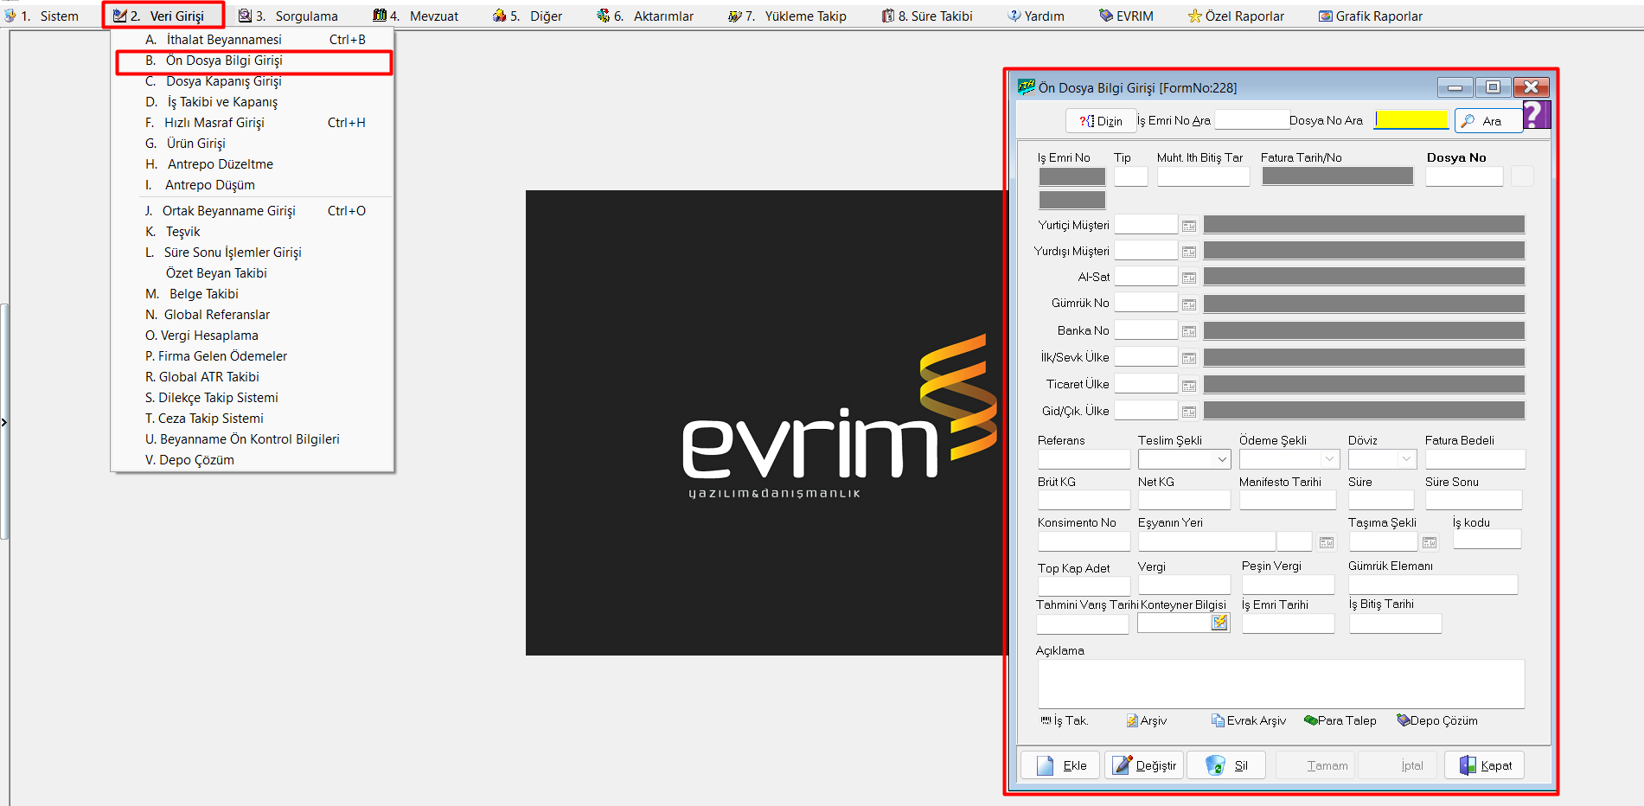This screenshot has height=806, width=1644.
Task: Open lookup icon for Taşıma Şekli
Action: 1430,542
